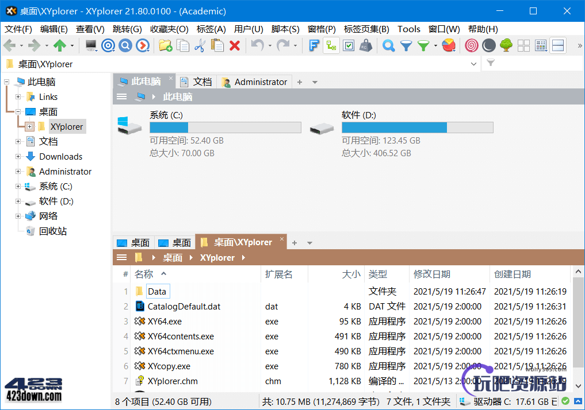Click the 桌面 breadcrumb in lower pane

pyautogui.click(x=173, y=258)
